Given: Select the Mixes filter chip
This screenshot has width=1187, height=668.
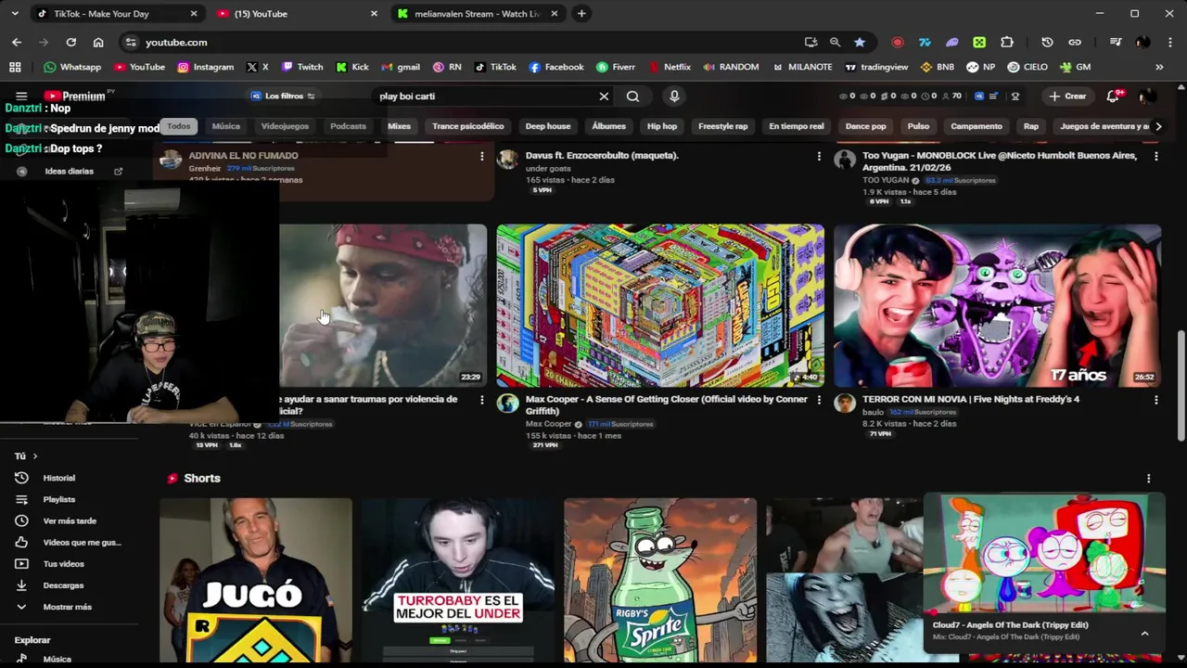Looking at the screenshot, I should point(399,126).
